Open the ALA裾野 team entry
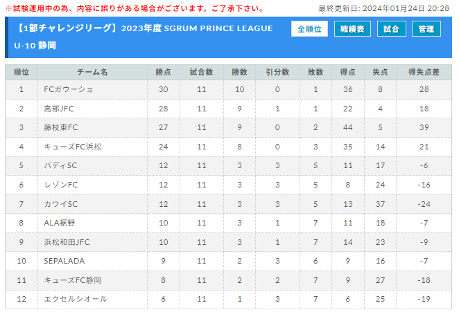Viewport: 459px width, 312px height. point(60,223)
